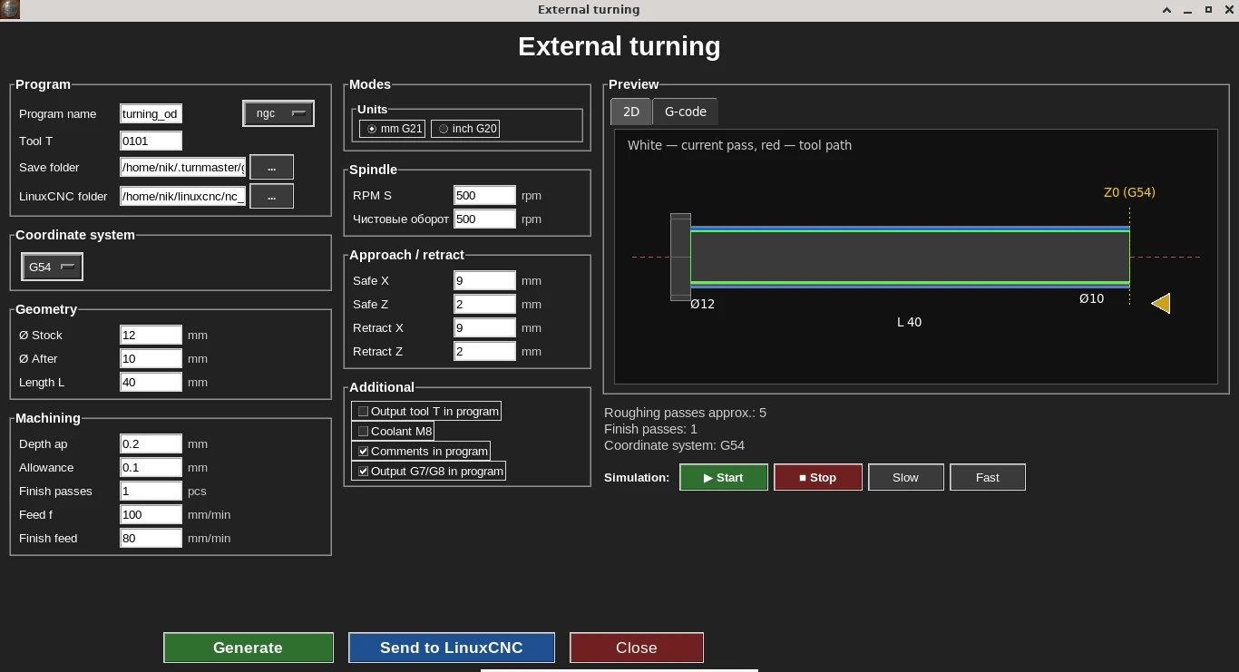Image resolution: width=1239 pixels, height=672 pixels.
Task: Click the Retract Z input field
Action: [x=485, y=351]
